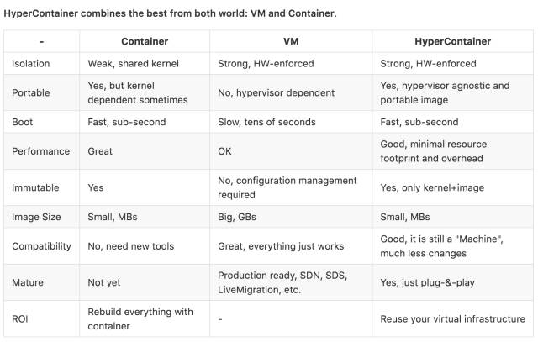Select the Portable row label
538x342 pixels.
pyautogui.click(x=31, y=92)
